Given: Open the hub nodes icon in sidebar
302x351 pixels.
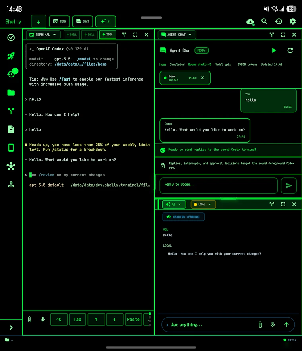Looking at the screenshot, I should point(11,166).
